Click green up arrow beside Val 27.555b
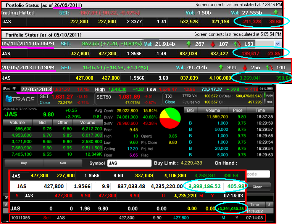This screenshot has height=224, width=292. click(276, 13)
